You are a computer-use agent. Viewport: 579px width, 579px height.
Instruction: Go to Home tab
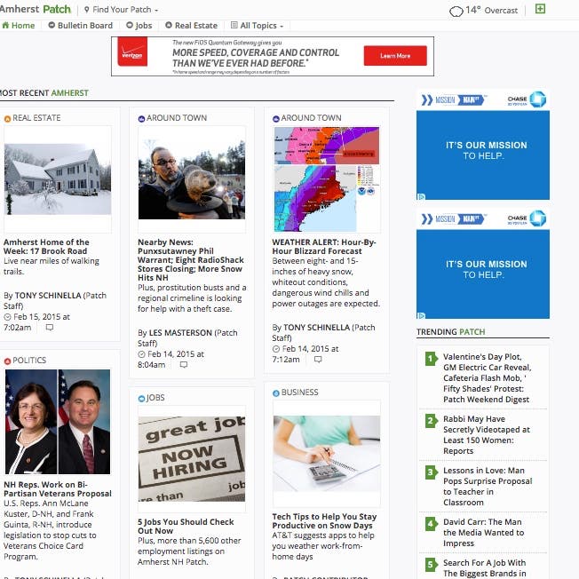(x=19, y=26)
